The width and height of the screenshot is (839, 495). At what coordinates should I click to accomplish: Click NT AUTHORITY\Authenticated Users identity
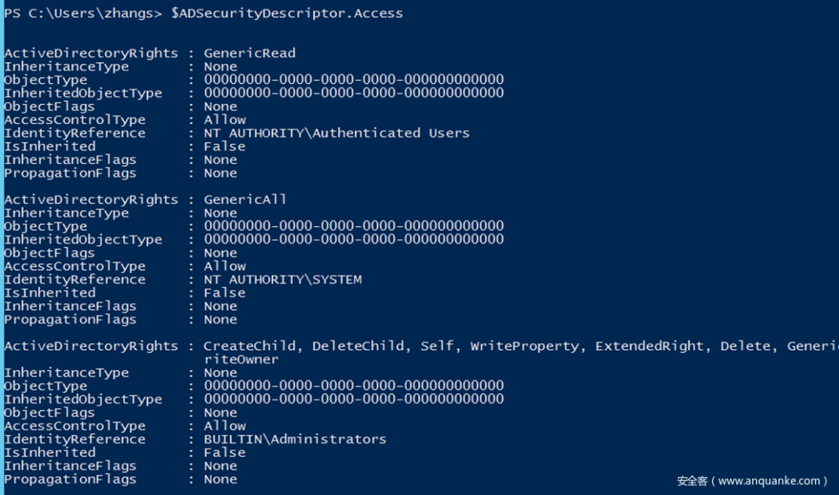(x=336, y=133)
